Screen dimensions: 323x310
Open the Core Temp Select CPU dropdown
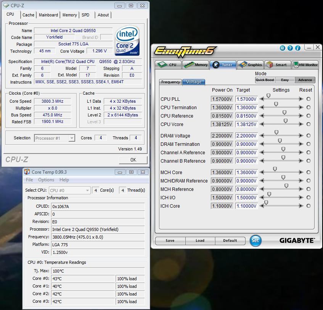point(70,191)
